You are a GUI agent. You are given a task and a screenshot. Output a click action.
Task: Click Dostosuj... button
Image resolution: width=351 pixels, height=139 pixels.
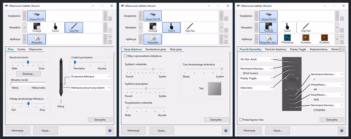point(28,73)
